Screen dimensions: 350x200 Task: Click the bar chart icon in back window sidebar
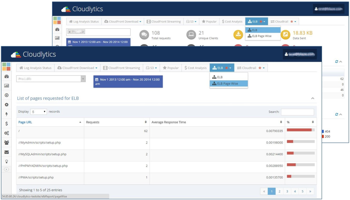click(x=57, y=38)
